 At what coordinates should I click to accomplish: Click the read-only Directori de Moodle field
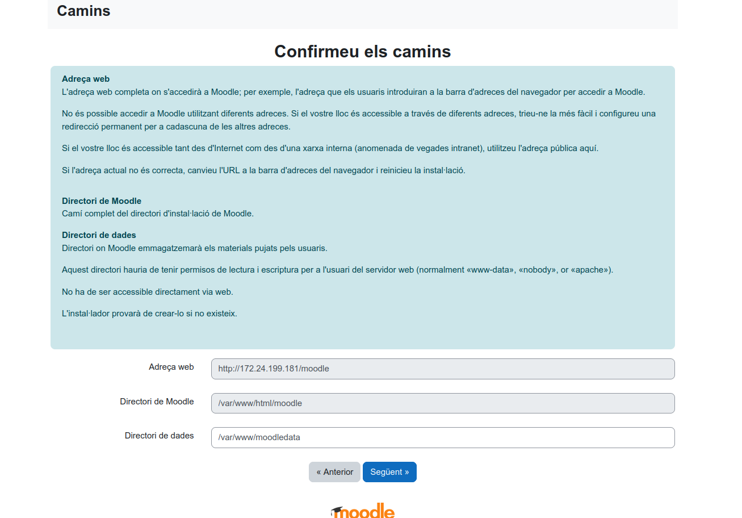tap(443, 403)
